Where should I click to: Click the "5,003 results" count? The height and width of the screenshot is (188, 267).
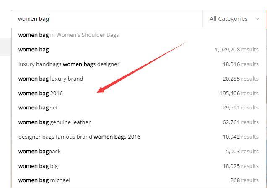[x=242, y=151]
